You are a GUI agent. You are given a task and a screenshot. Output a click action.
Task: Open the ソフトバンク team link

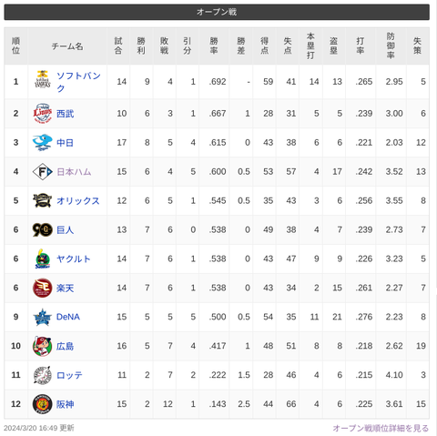pos(78,82)
